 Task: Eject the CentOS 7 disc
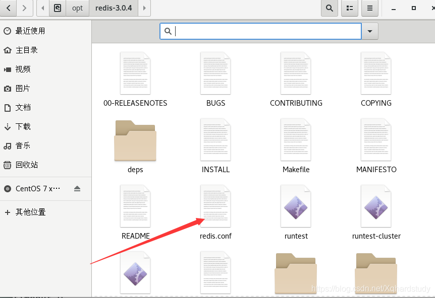(x=77, y=189)
